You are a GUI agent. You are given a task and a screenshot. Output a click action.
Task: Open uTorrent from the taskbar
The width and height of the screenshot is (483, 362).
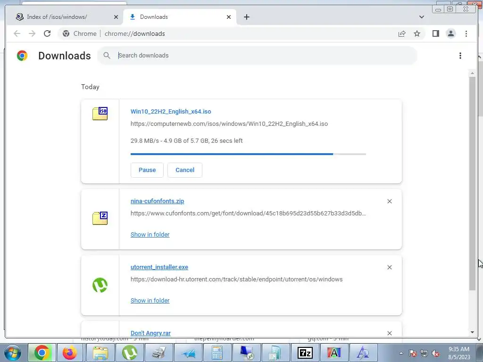tap(129, 353)
